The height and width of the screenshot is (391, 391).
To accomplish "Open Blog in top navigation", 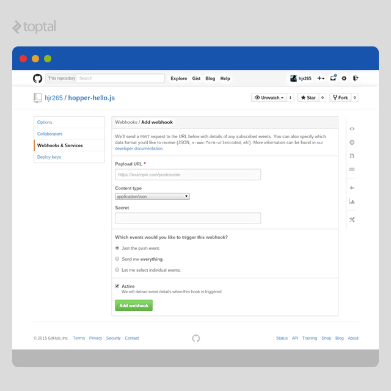I will point(210,79).
